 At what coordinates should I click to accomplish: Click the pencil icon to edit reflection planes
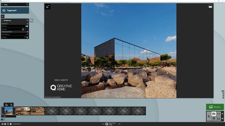[x=27, y=34]
